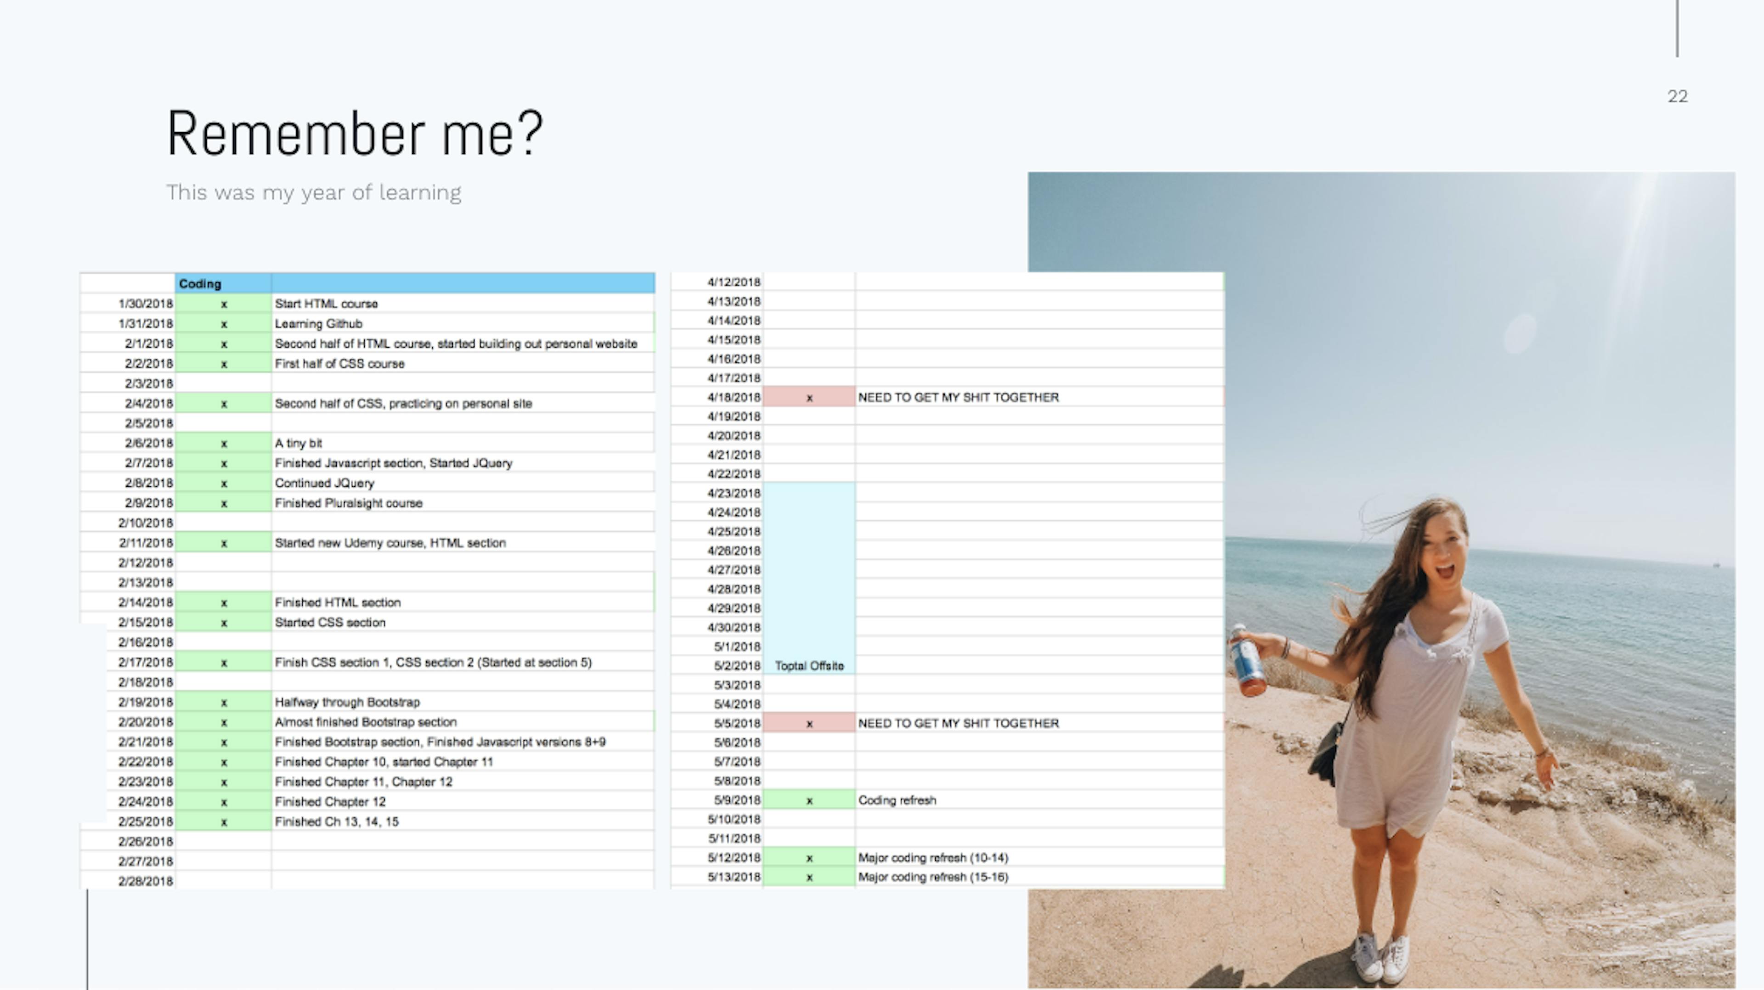The width and height of the screenshot is (1764, 990).
Task: Click the 'Finished Pluralsight course' cell
Action: (x=463, y=502)
